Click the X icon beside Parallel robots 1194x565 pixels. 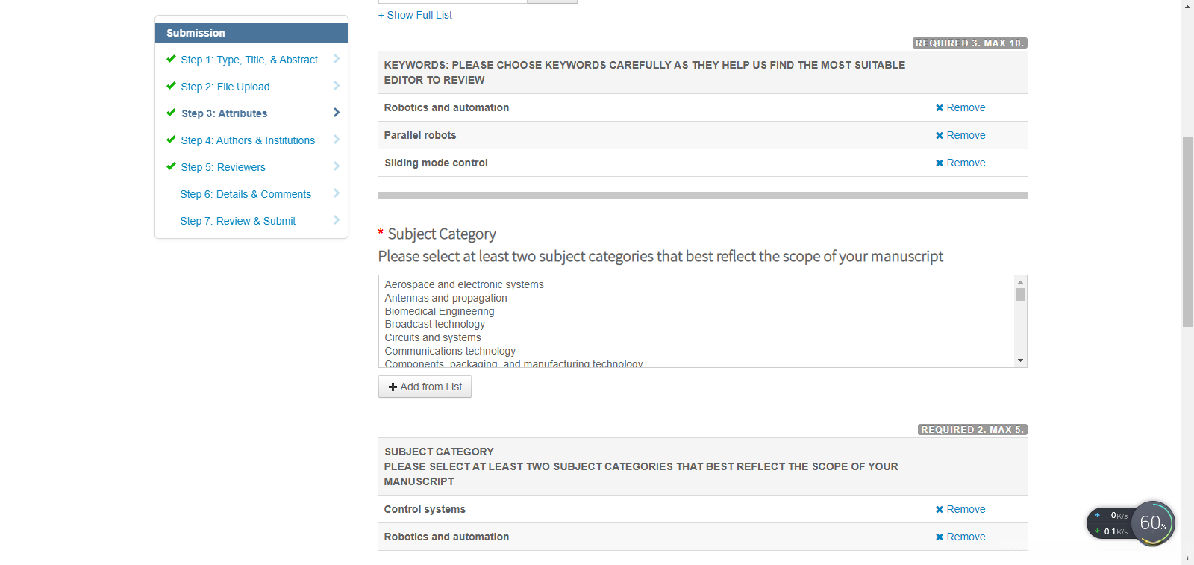pos(940,136)
